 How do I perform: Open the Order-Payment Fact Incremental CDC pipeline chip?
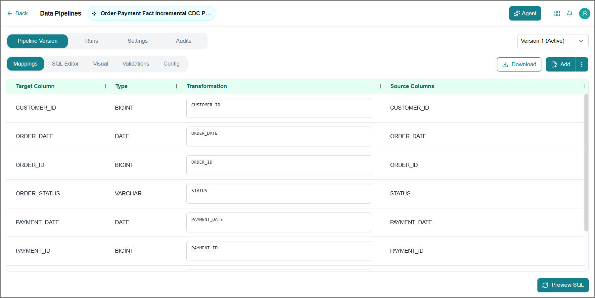tap(152, 14)
